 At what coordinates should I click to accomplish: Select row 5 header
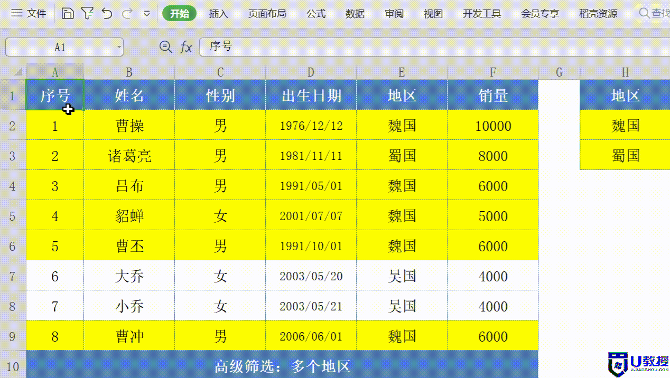[x=13, y=215]
